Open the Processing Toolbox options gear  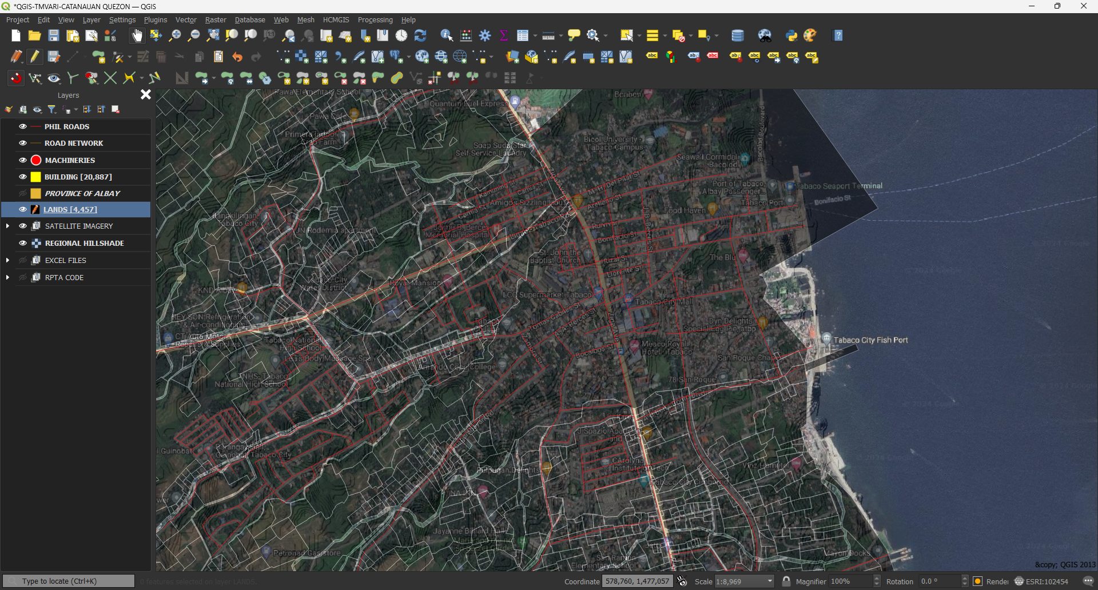point(485,35)
